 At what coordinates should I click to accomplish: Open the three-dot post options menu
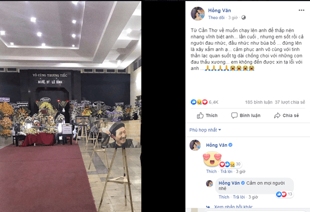pos(301,10)
